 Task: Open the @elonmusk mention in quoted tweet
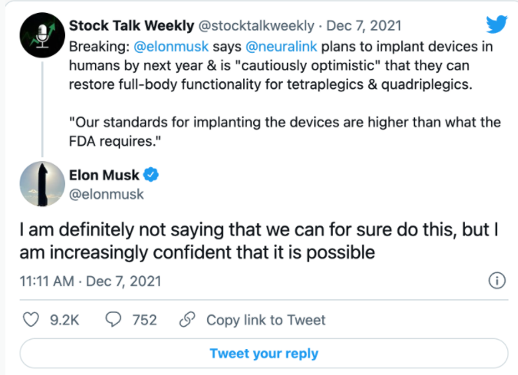coord(167,47)
